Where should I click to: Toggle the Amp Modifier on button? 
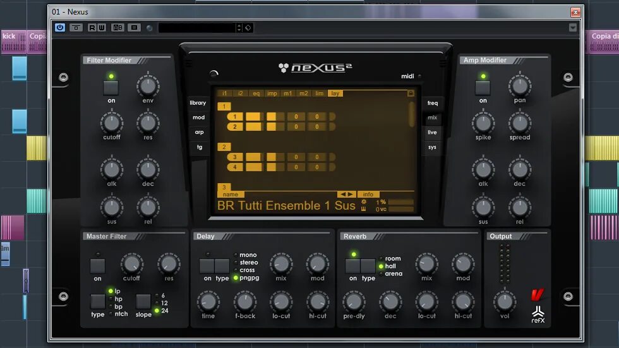click(x=483, y=87)
